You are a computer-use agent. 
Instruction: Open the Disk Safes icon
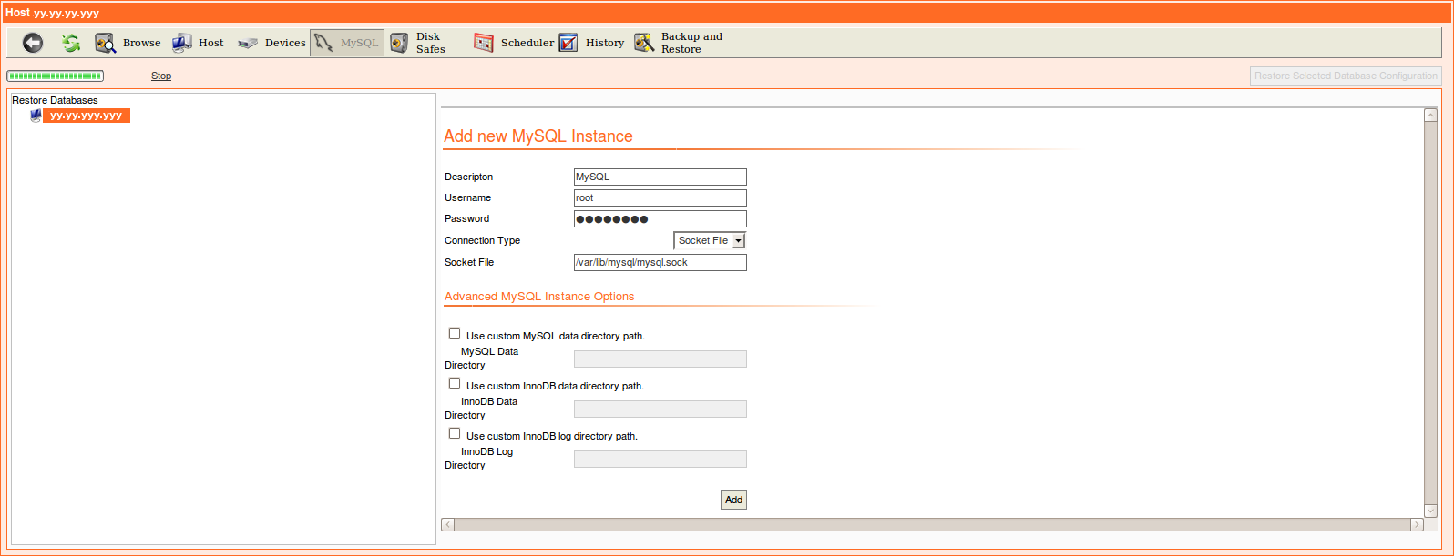tap(399, 43)
